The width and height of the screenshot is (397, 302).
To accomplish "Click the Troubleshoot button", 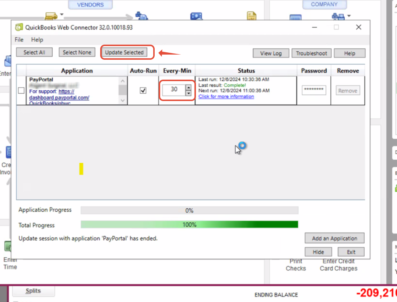I will [312, 53].
